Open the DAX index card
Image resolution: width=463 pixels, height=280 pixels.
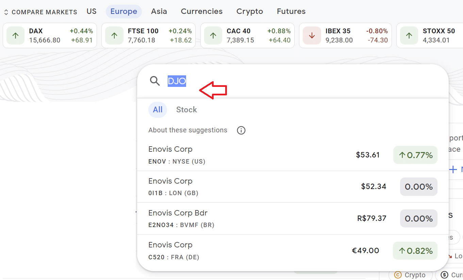pyautogui.click(x=50, y=36)
